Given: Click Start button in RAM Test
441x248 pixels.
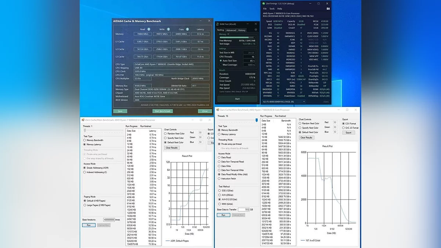Looking at the screenshot, I should 237,98.
